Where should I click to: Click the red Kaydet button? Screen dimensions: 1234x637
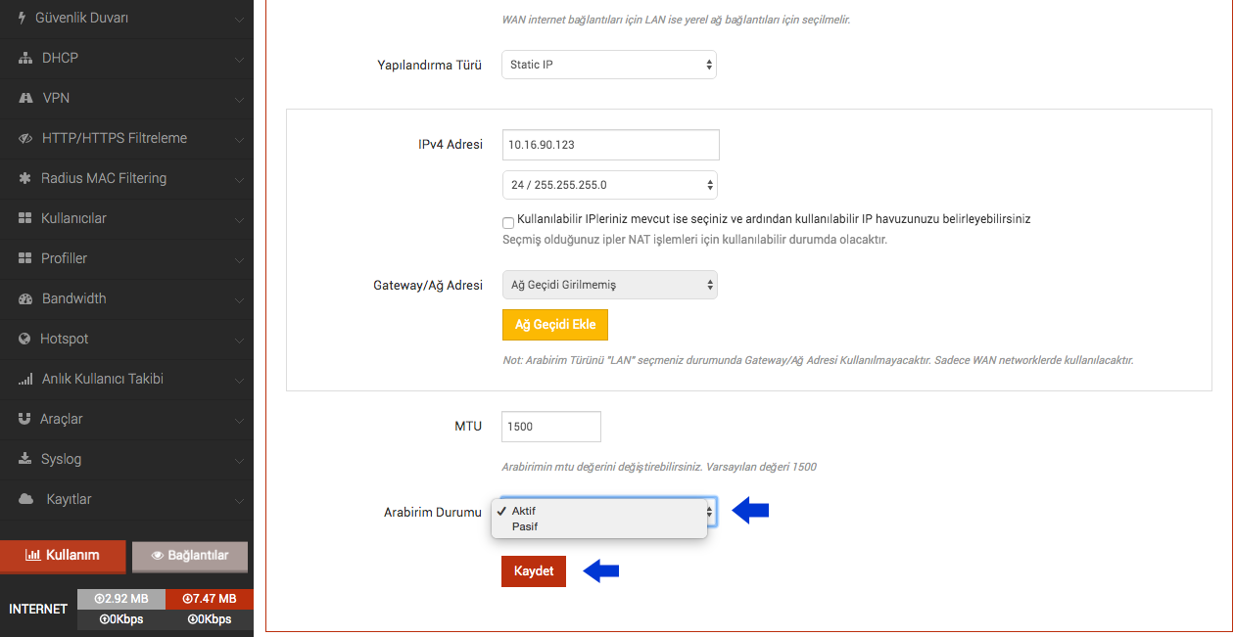point(534,571)
